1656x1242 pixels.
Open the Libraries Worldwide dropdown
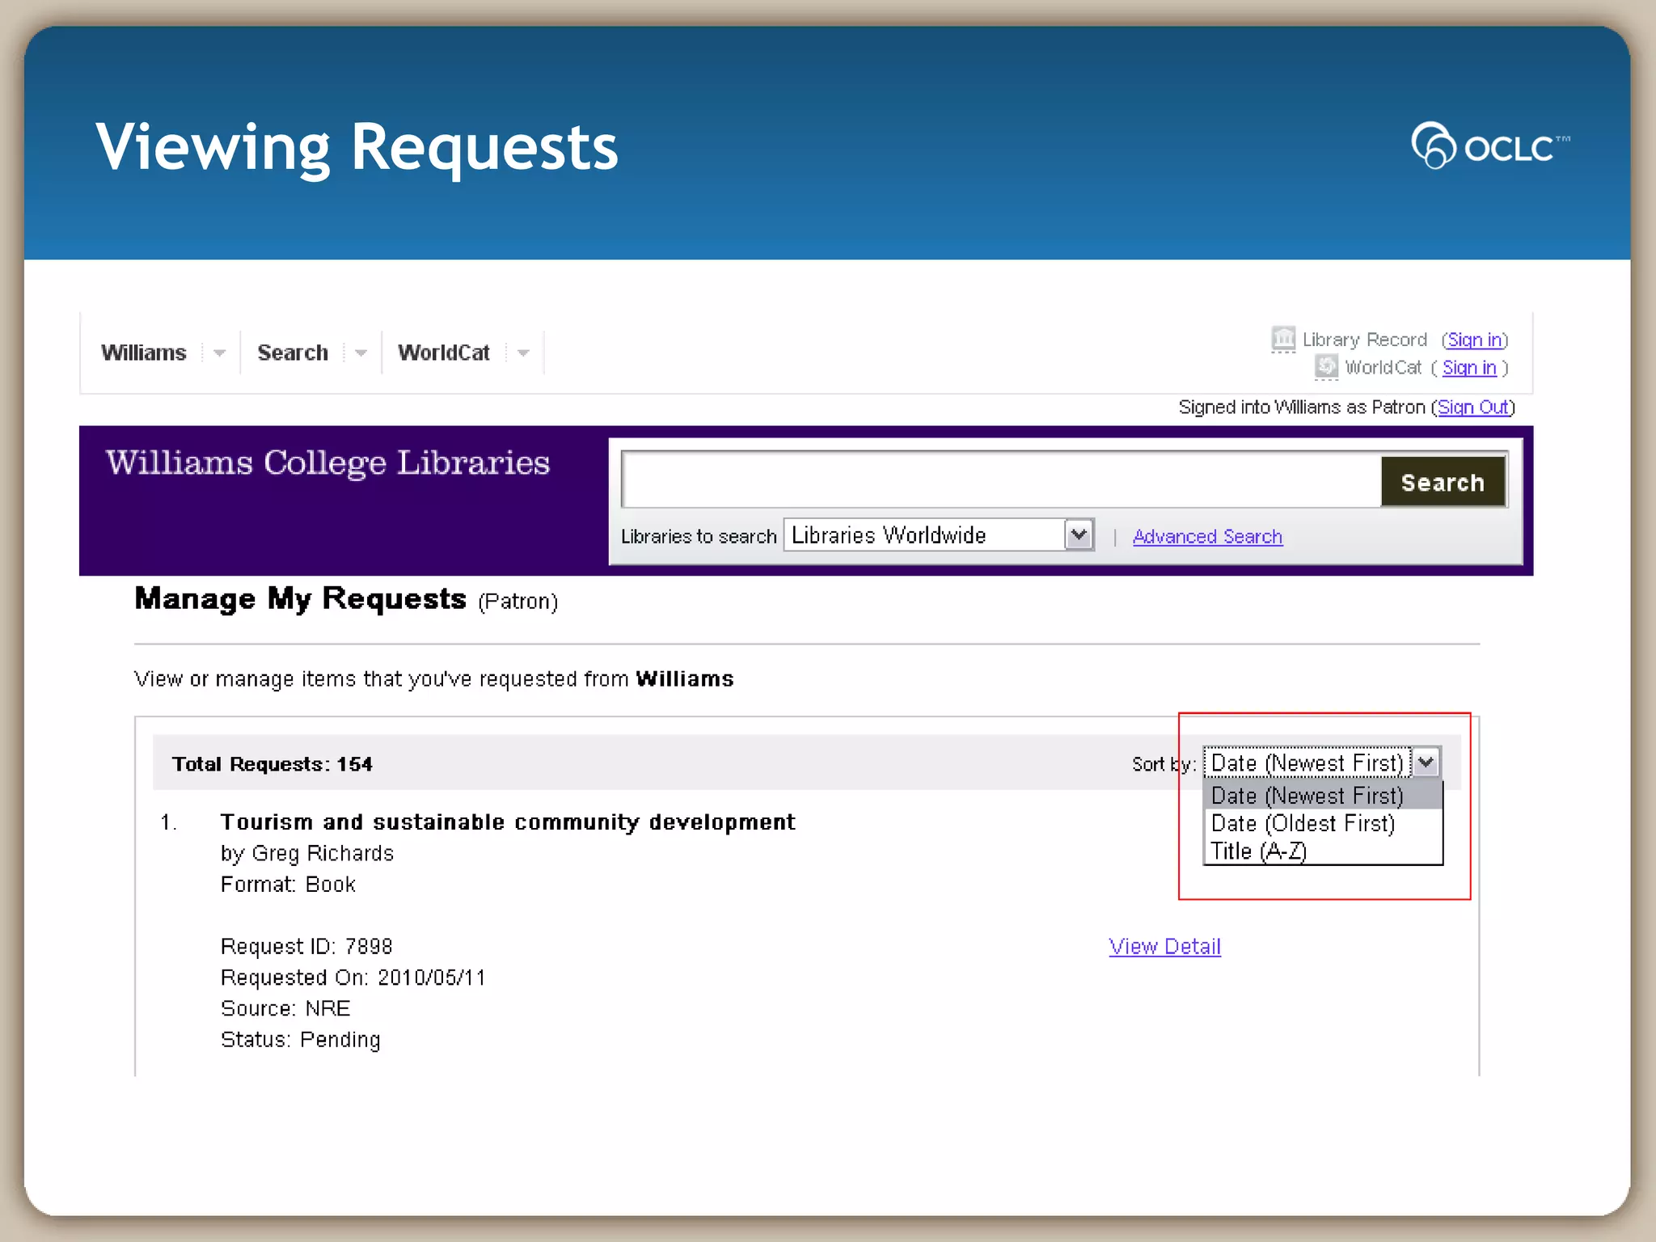tap(940, 535)
